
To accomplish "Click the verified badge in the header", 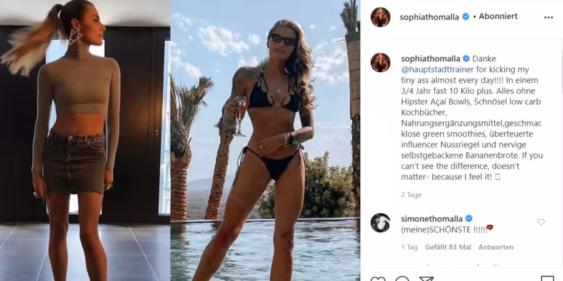I will click(x=465, y=16).
